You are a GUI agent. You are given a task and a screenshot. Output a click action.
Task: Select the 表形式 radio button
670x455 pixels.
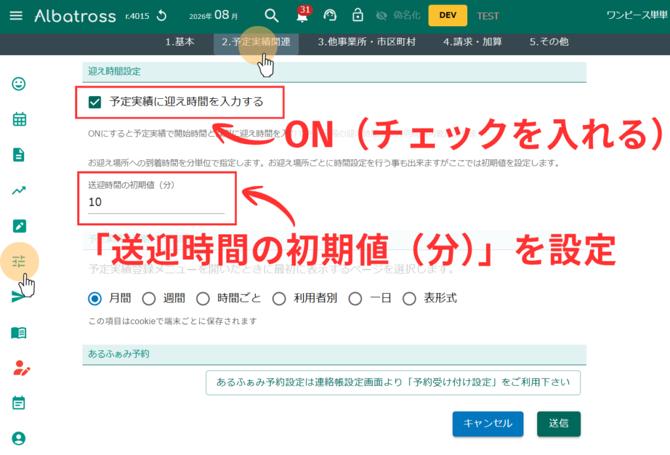pyautogui.click(x=409, y=299)
